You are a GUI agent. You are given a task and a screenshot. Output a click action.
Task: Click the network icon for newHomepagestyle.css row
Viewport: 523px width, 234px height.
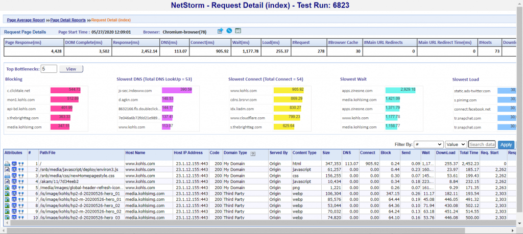tap(21, 175)
